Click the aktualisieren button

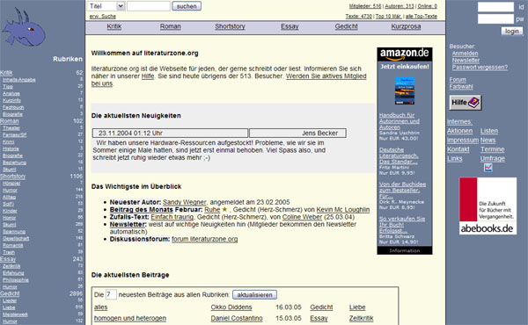(254, 295)
